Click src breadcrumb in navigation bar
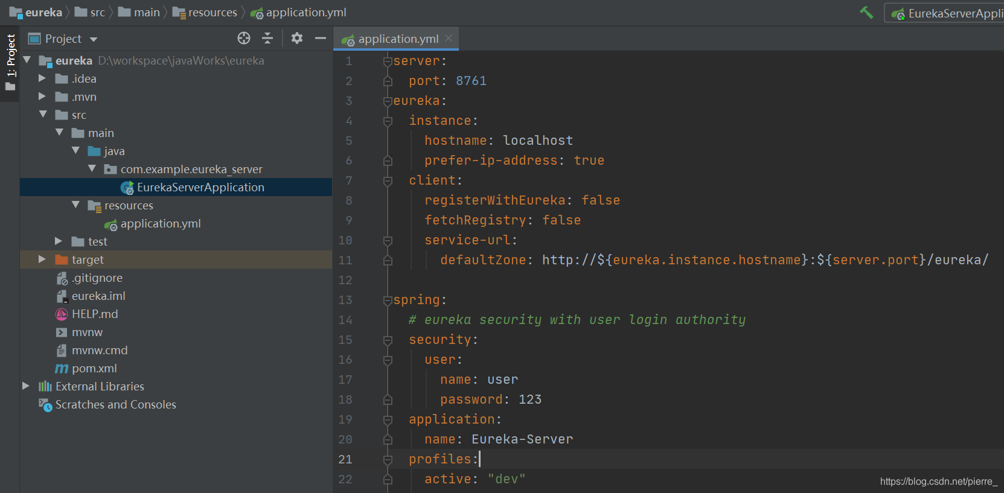The height and width of the screenshot is (493, 1004). pos(90,12)
